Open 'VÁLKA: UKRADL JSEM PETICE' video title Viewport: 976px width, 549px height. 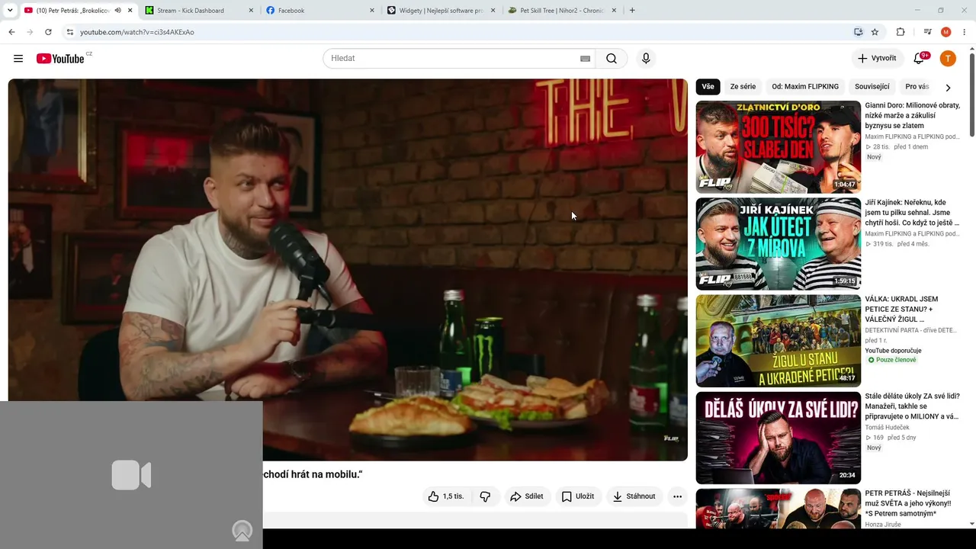904,310
